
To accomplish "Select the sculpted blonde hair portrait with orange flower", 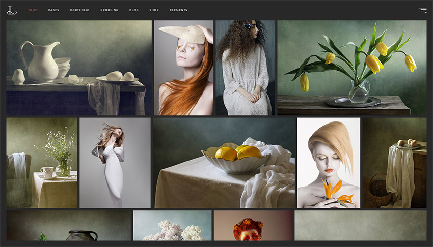I will [329, 163].
